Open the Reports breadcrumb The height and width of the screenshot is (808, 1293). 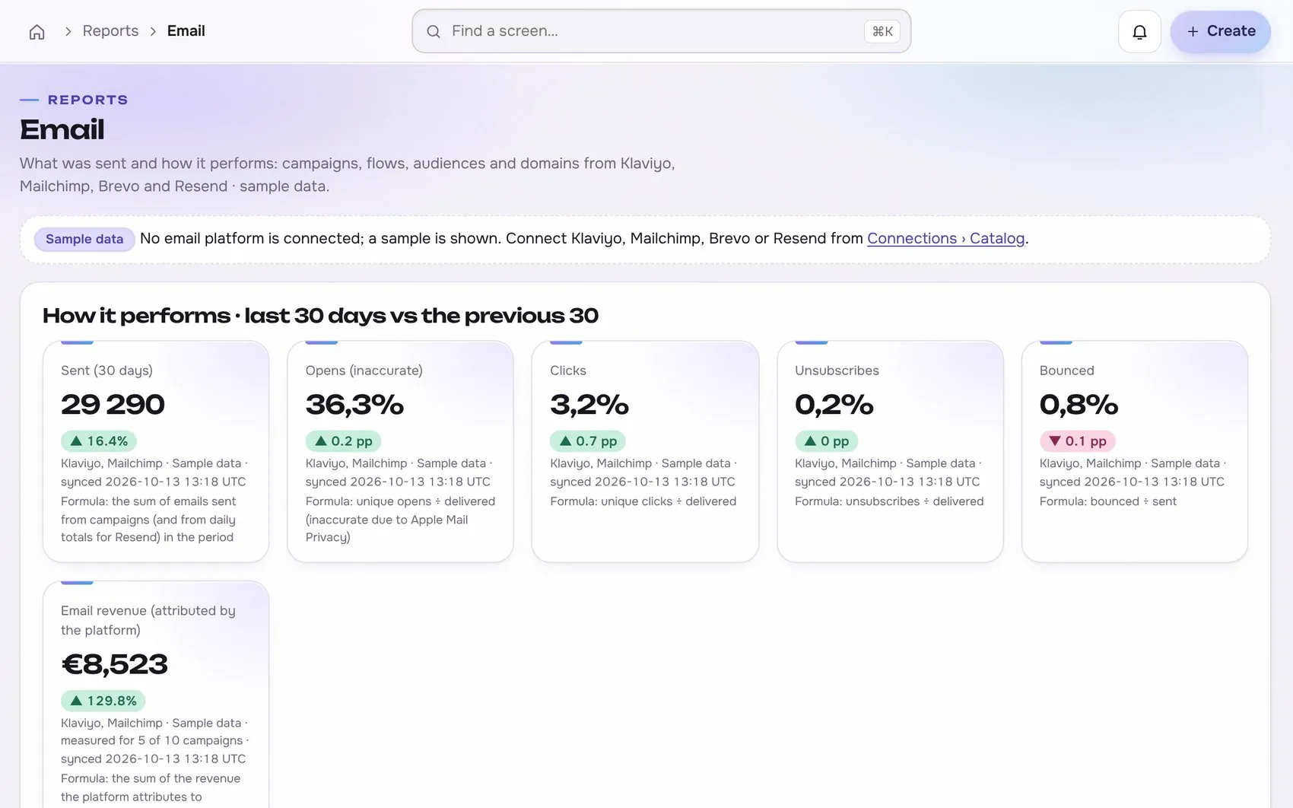pos(110,31)
